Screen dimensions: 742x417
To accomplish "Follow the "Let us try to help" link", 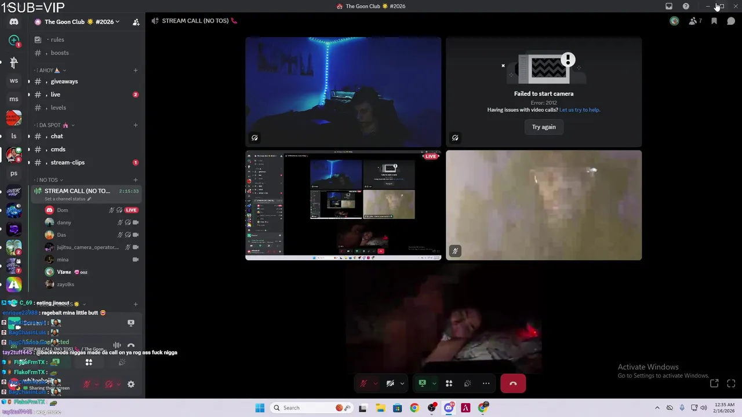I will 580,110.
